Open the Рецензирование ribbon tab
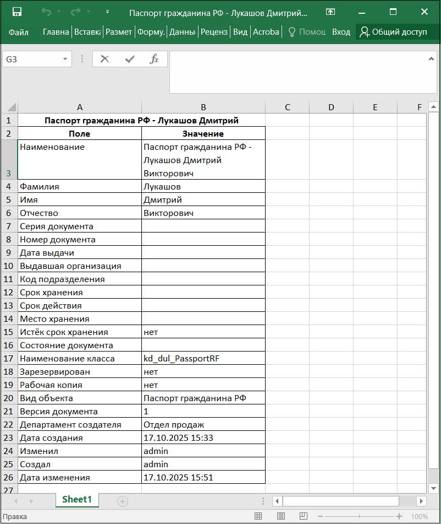The image size is (441, 524). 214,32
